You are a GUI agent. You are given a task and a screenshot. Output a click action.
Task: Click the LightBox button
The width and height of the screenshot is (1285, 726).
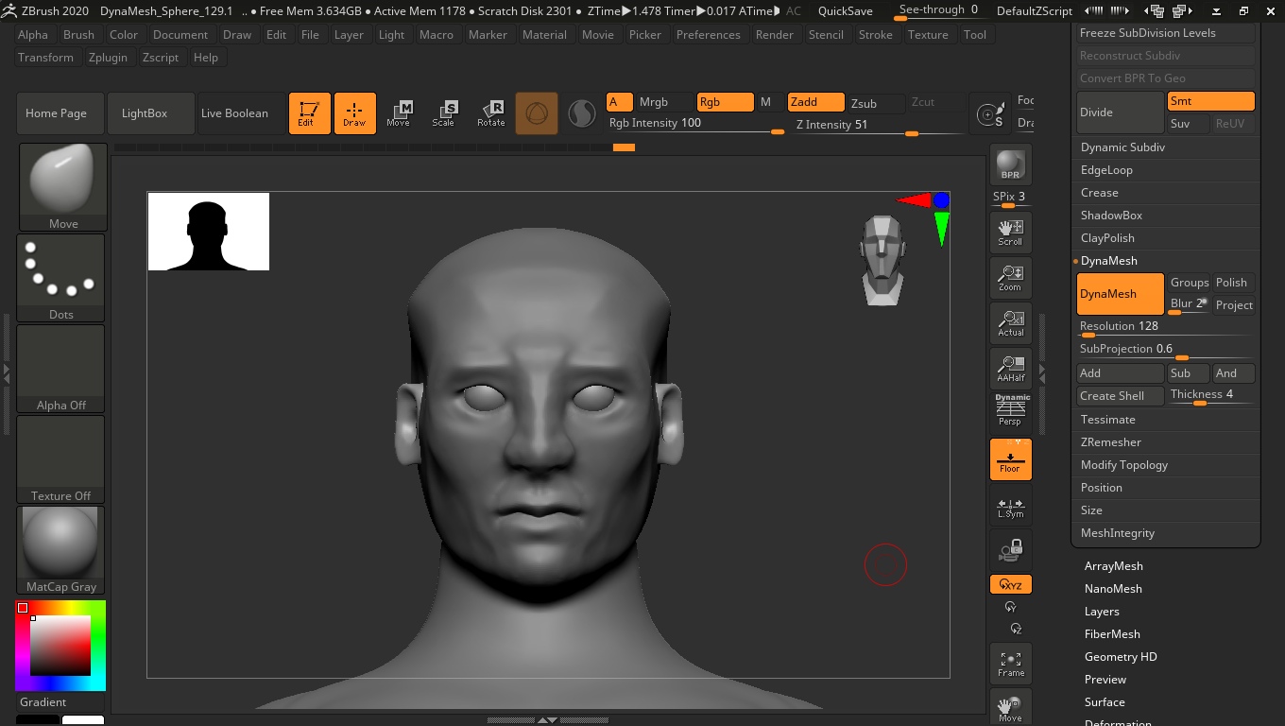pyautogui.click(x=145, y=113)
